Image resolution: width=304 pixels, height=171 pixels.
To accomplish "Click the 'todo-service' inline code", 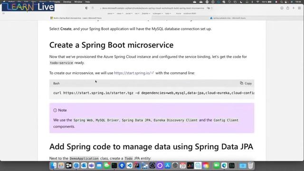I will click(x=61, y=63).
